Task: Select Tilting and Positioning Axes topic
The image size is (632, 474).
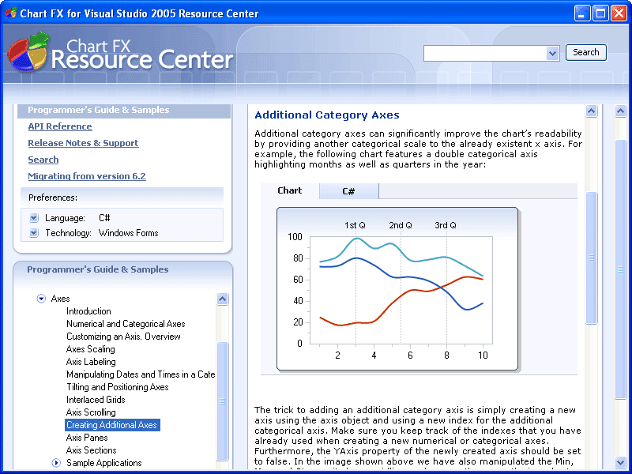Action: point(117,387)
